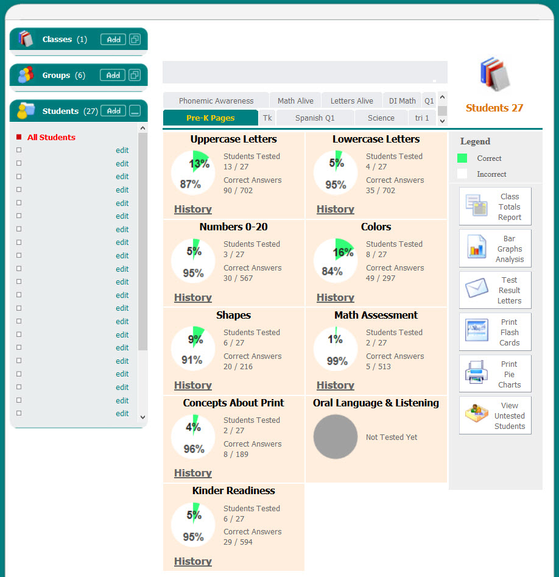
Task: Click the large books icon above Students 27
Action: click(494, 74)
